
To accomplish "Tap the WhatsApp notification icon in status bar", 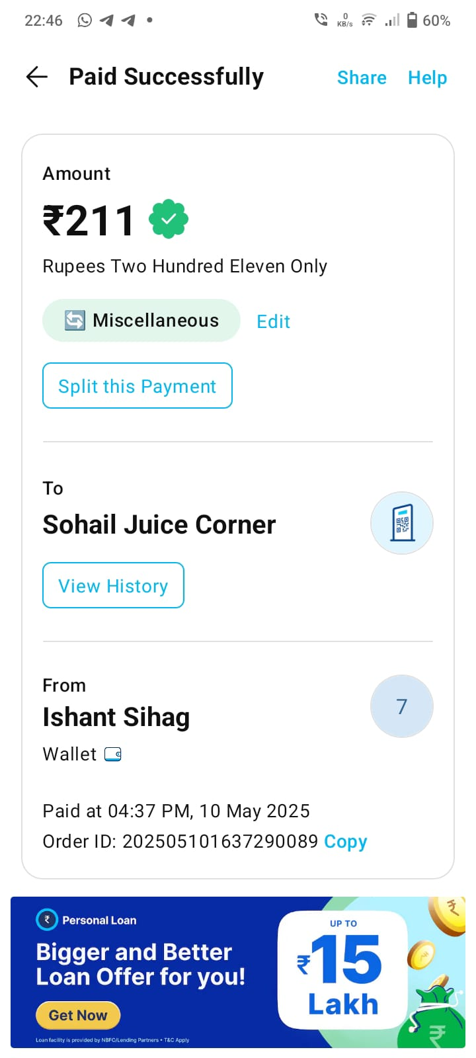I will click(x=85, y=20).
